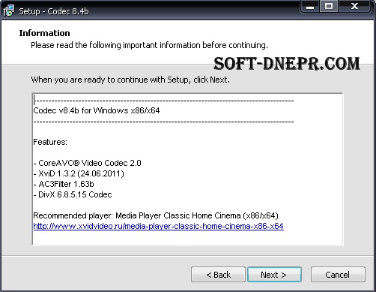Minimize the Setup - Codec 8.4b window
The width and height of the screenshot is (376, 292).
310,7
